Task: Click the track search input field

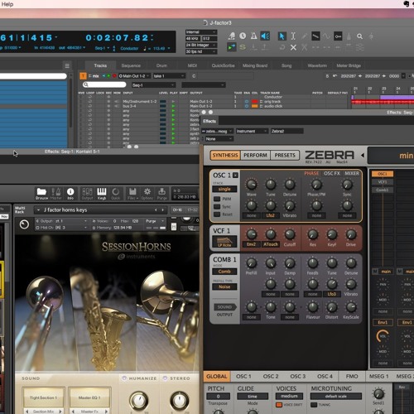Action: [x=104, y=84]
